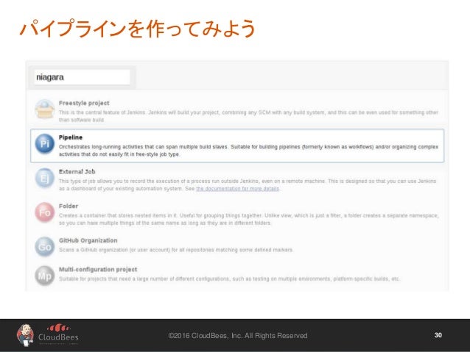Click the Ej External Job icon
This screenshot has height=352, width=470.
(x=45, y=178)
